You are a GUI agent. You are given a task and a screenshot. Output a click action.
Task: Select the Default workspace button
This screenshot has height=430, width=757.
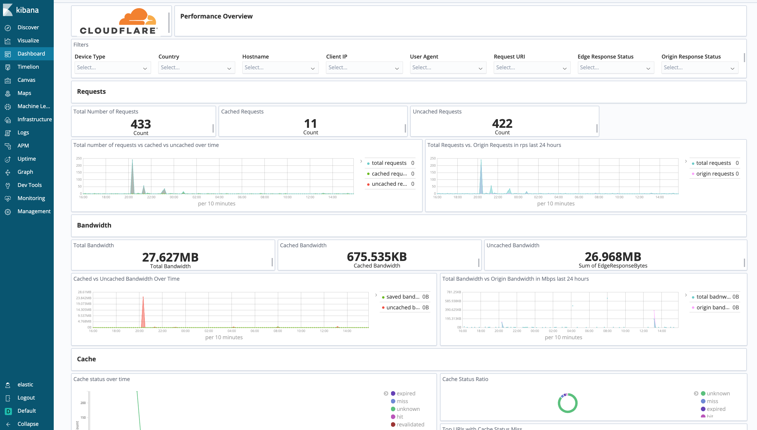tap(27, 411)
